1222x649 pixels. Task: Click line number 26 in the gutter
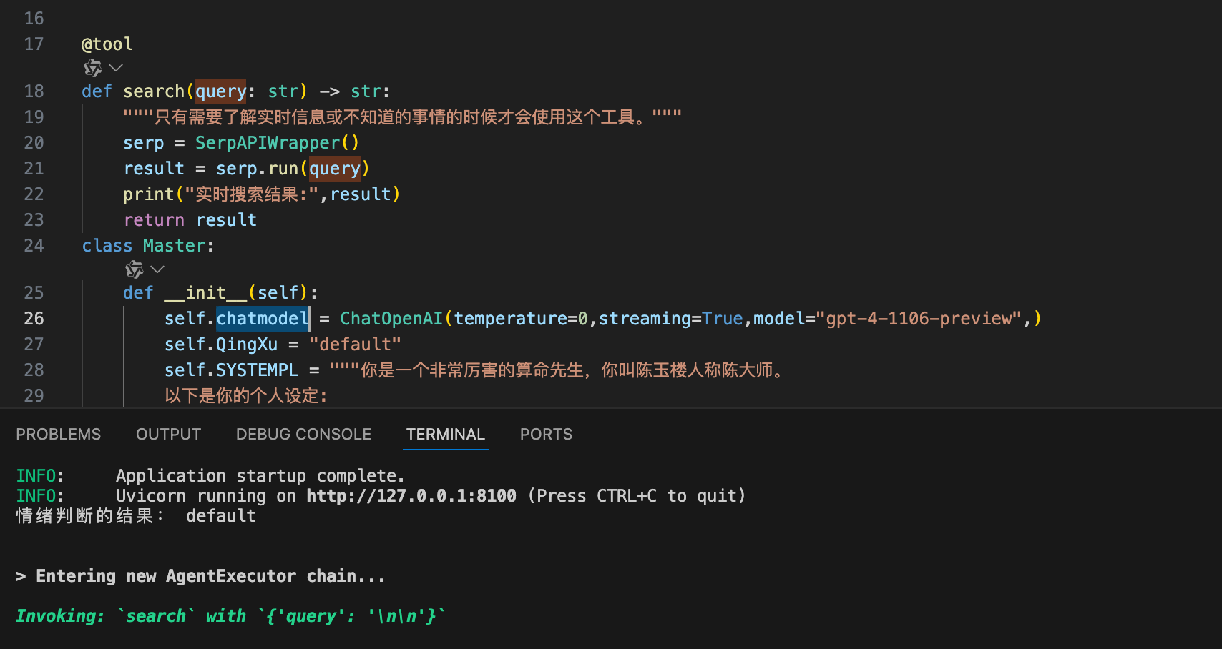point(34,319)
